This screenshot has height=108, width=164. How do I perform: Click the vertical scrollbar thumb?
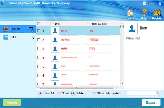pos(122,27)
